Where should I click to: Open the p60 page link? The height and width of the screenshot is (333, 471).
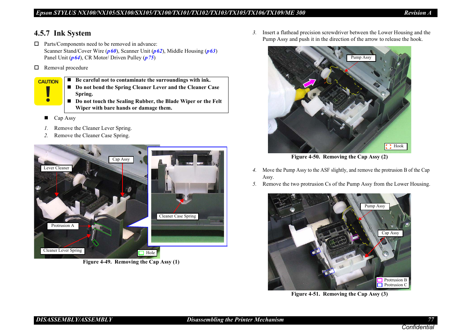click(x=112, y=51)
